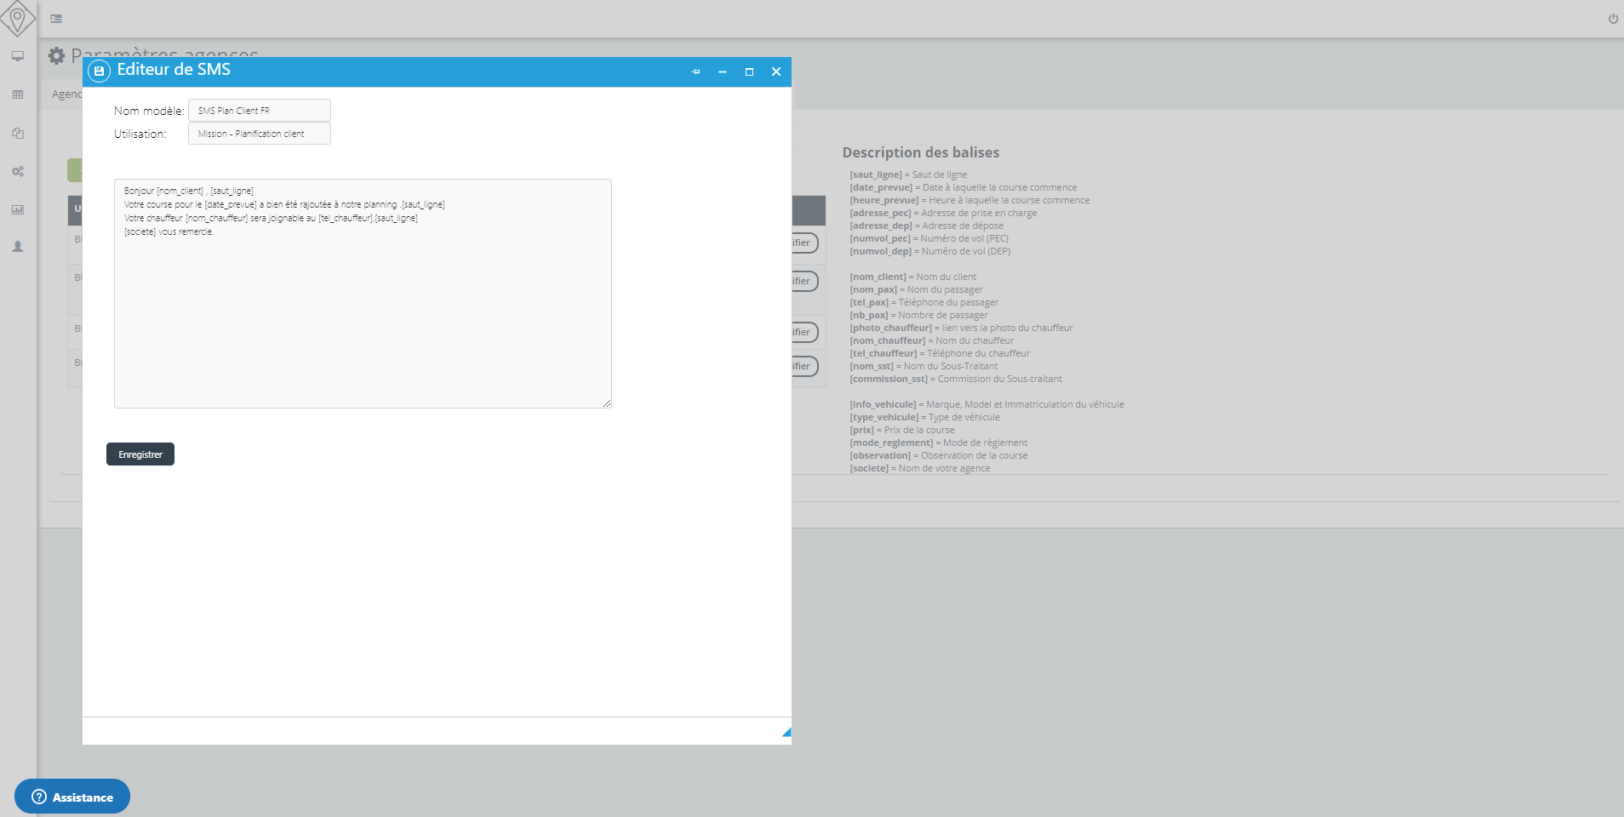Click inside the SMS message text area
The height and width of the screenshot is (817, 1624).
[x=361, y=294]
